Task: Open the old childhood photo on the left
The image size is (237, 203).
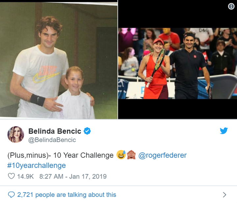Action: pyautogui.click(x=59, y=61)
